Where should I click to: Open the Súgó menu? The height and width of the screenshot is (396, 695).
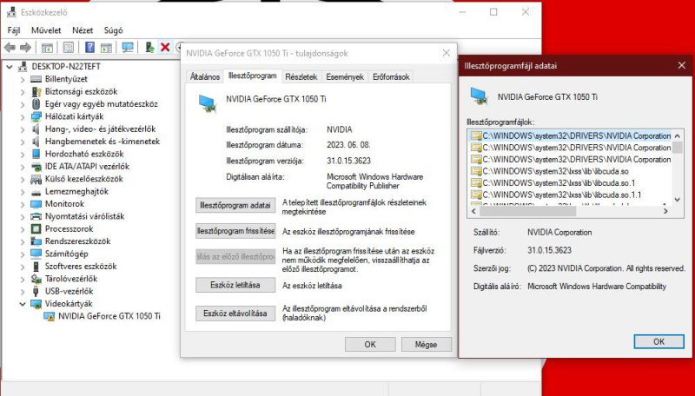pyautogui.click(x=114, y=30)
